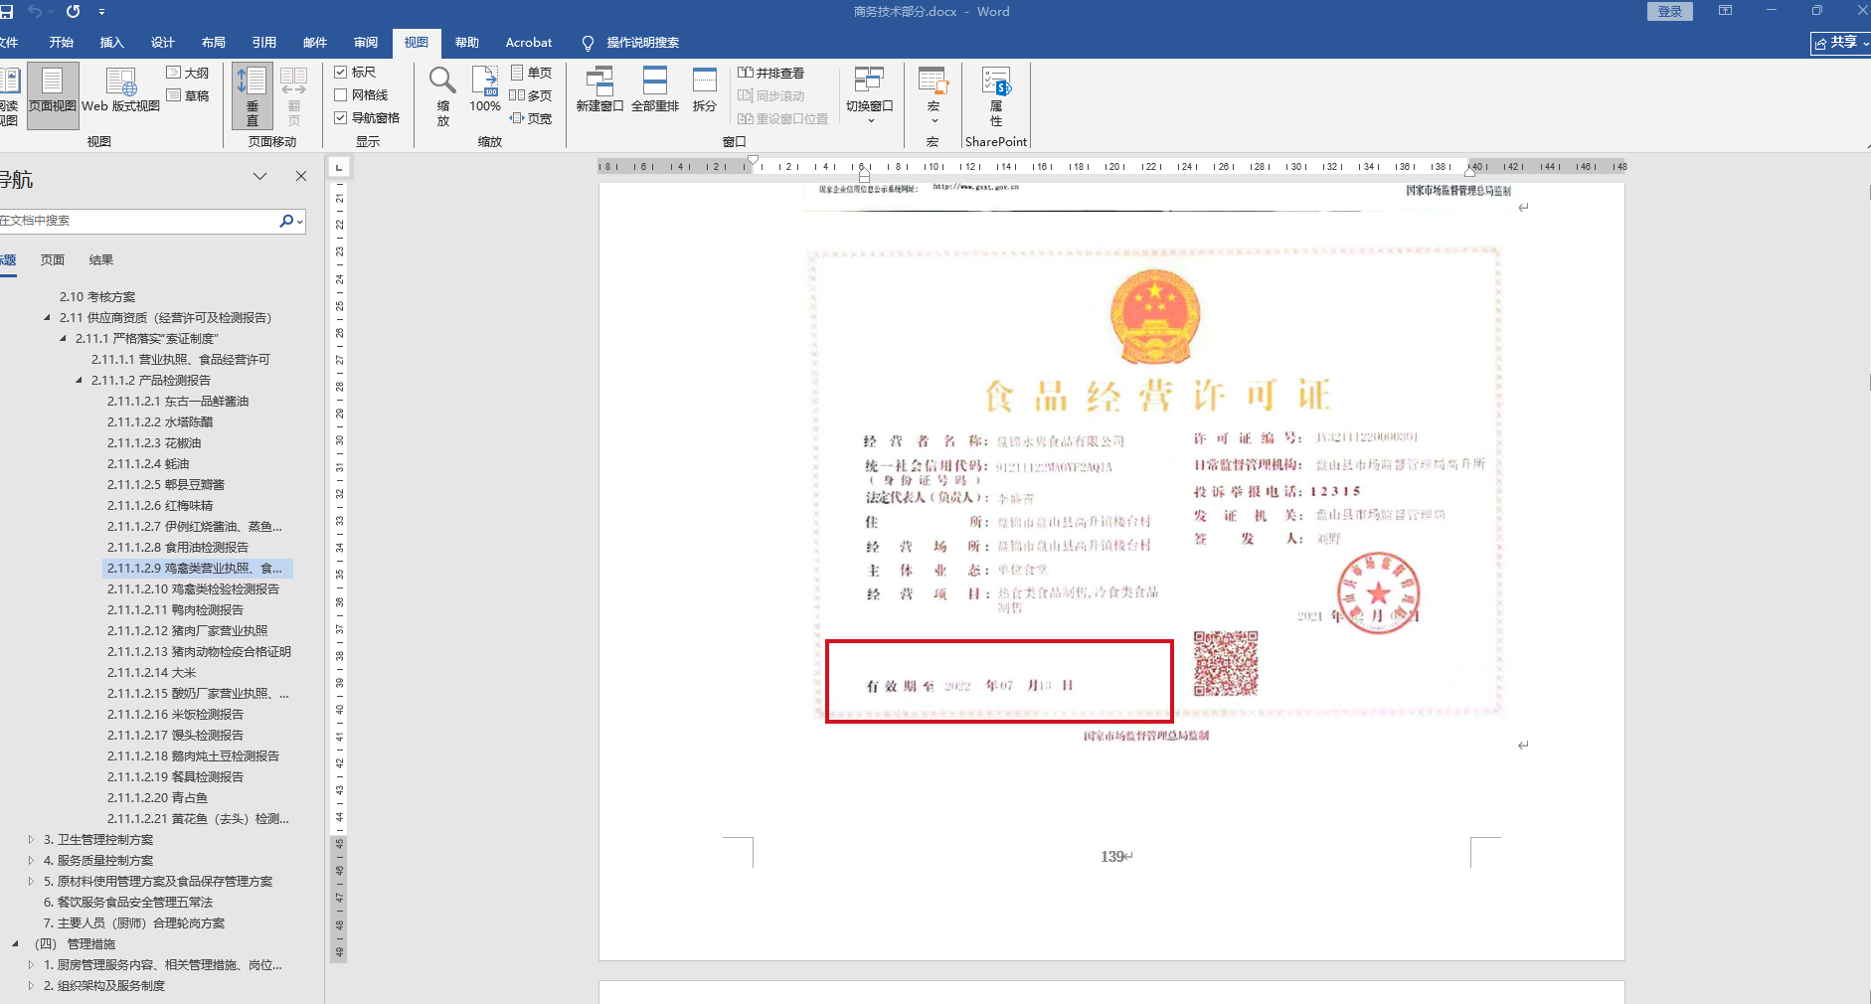Open the 设计 ribbon tab

tap(163, 43)
